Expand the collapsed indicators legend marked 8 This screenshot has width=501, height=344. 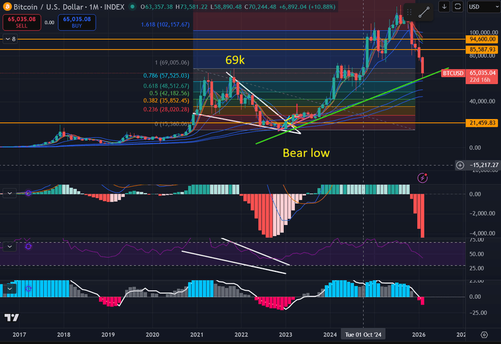coord(10,39)
